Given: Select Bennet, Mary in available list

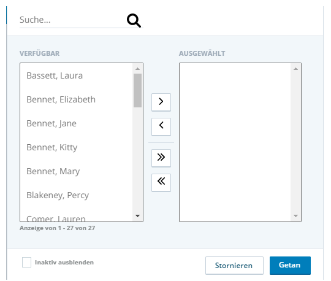Looking at the screenshot, I should tap(76, 171).
